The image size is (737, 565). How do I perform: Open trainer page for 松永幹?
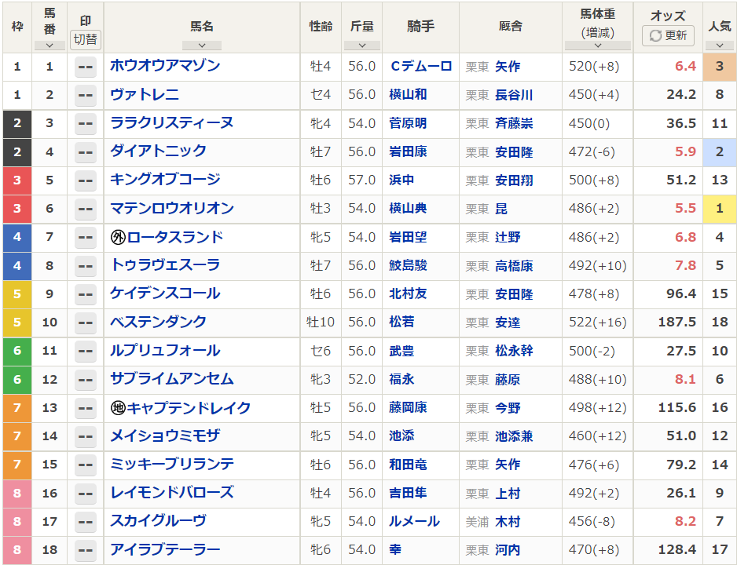(x=514, y=351)
